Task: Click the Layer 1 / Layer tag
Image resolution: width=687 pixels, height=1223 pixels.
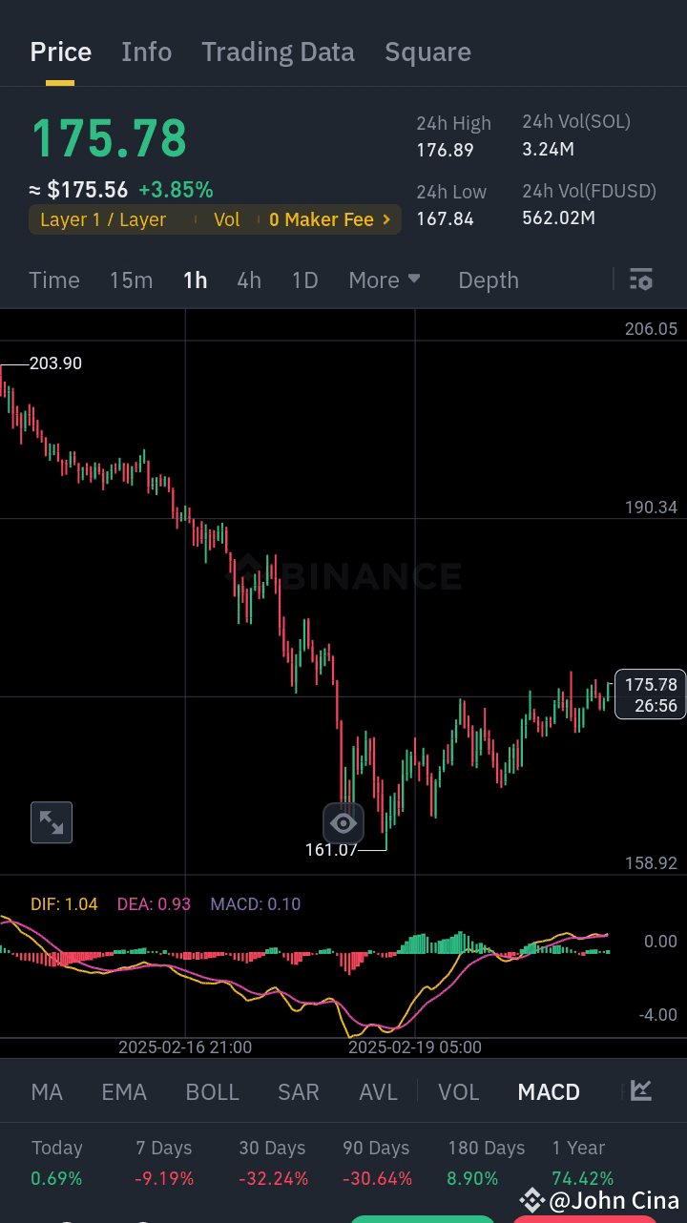Action: pos(103,219)
